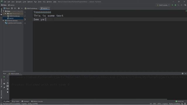Clear Run console with trash icon
Viewport: 187px width, 105px height.
[8, 92]
